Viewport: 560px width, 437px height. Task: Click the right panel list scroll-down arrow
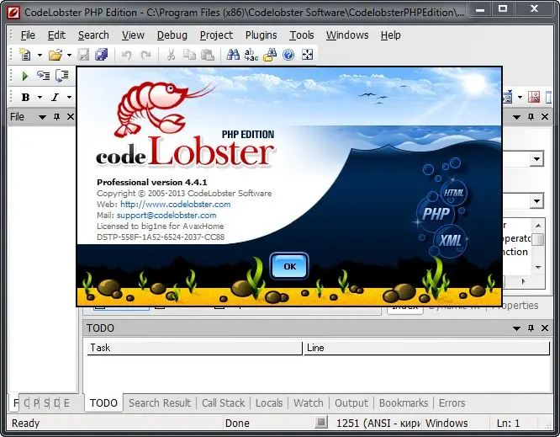[538, 267]
